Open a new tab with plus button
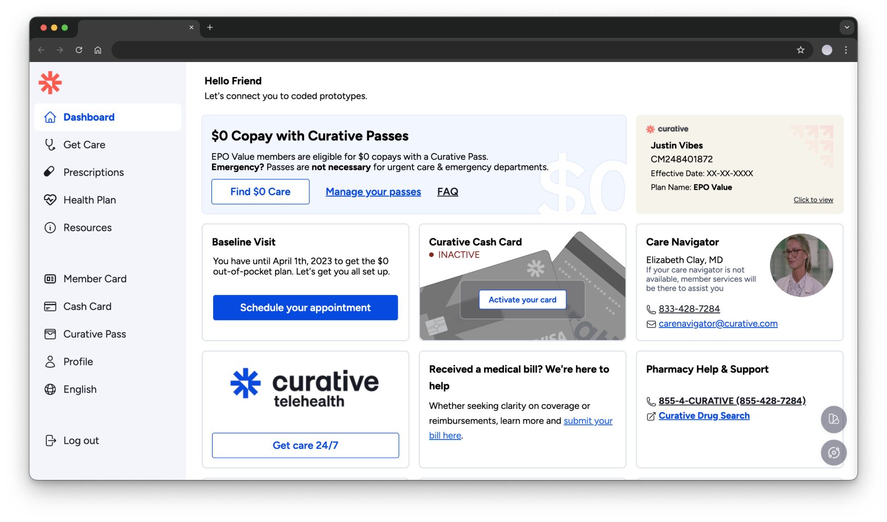 (x=210, y=27)
